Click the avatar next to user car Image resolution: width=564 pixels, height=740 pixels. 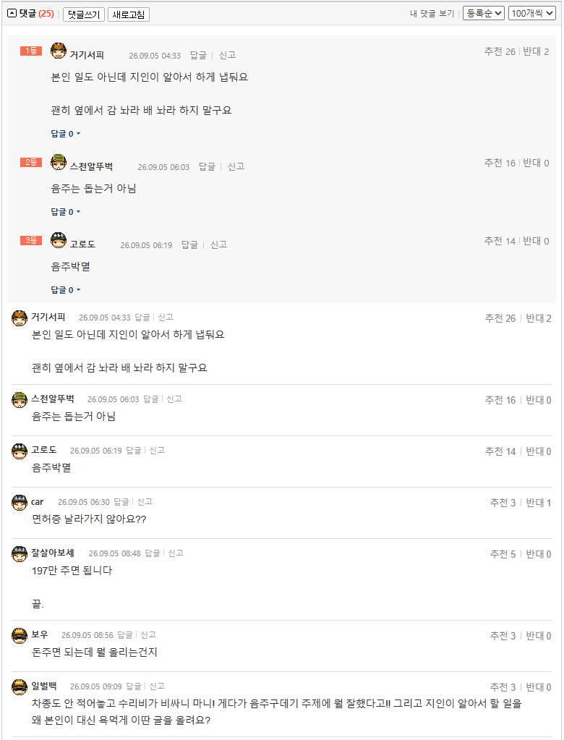pos(20,503)
